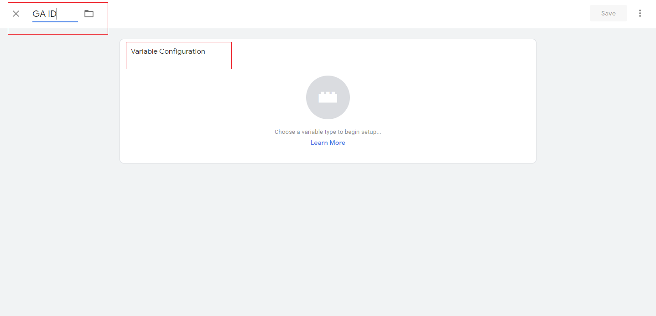The width and height of the screenshot is (656, 316).
Task: Click the white brick shape inside the circle
Action: coord(328,97)
